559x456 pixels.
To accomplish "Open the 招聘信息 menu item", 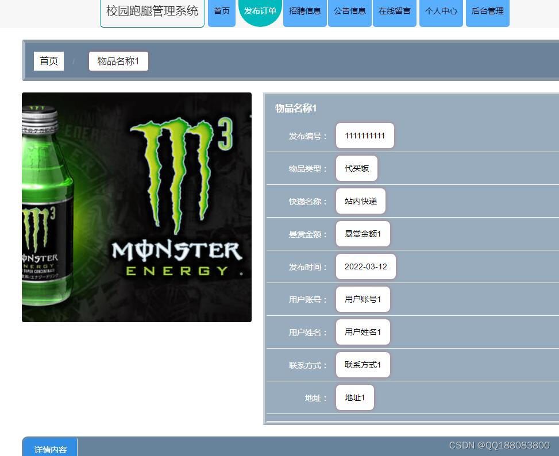I will (305, 13).
